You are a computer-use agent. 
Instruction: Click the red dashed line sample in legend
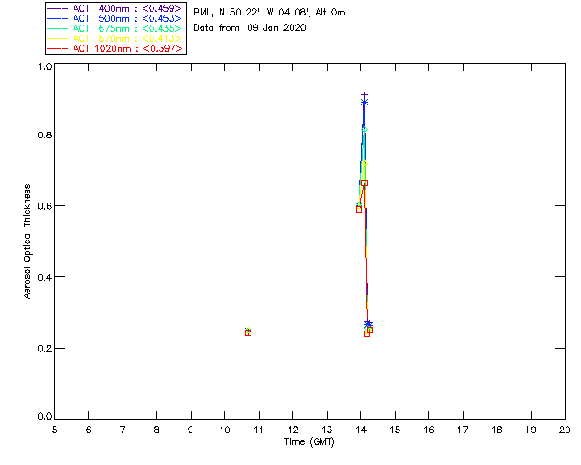pos(58,48)
